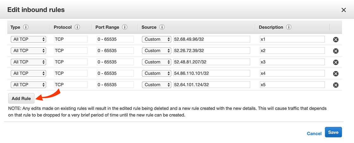Remove the rule described as x3
The width and height of the screenshot is (354, 143).
tap(336, 62)
